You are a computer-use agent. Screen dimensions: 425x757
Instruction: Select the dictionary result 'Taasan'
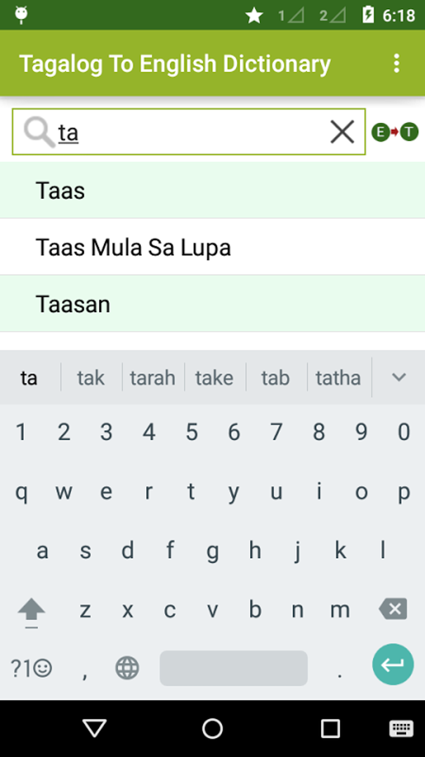[x=73, y=304]
